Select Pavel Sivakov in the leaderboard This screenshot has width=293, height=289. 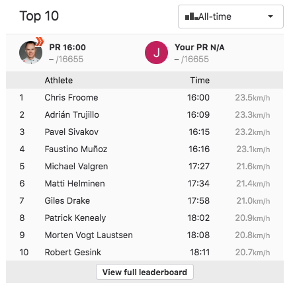[71, 132]
